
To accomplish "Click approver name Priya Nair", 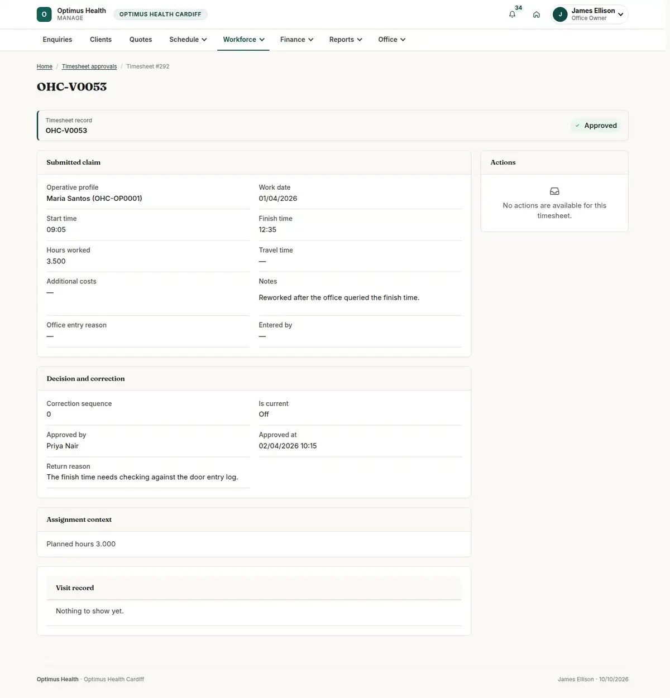I will [x=63, y=446].
